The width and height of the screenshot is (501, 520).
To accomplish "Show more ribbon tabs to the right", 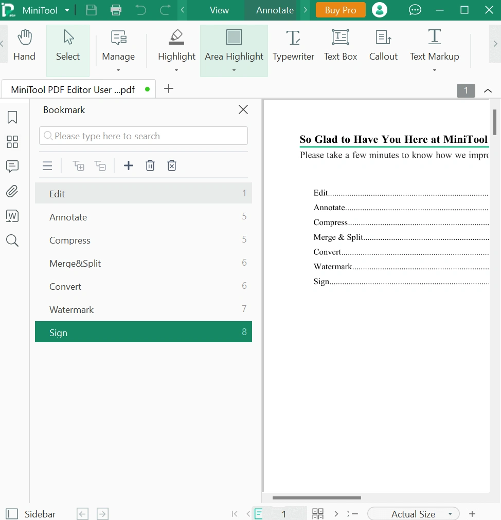I will pos(306,10).
